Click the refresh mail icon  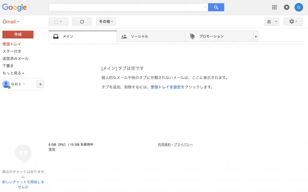(x=82, y=22)
